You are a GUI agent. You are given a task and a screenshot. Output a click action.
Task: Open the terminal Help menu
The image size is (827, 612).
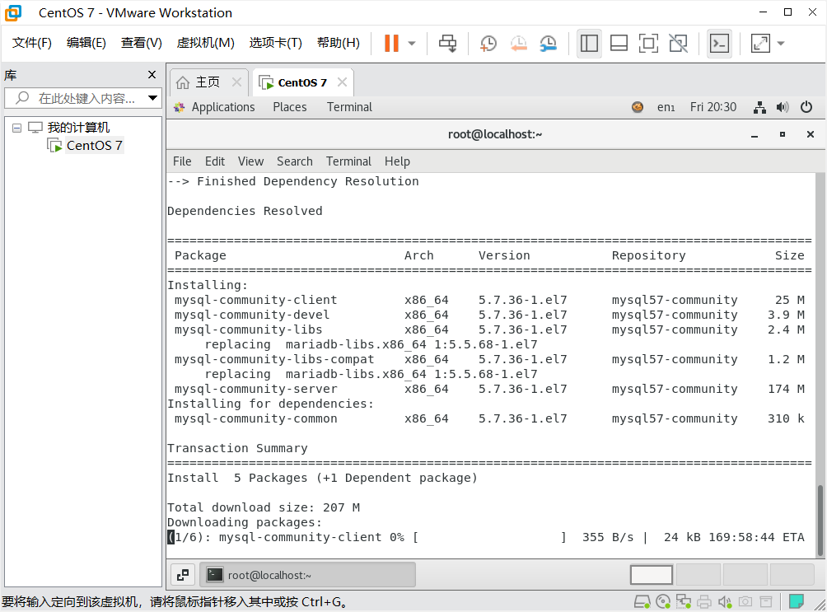pos(397,161)
